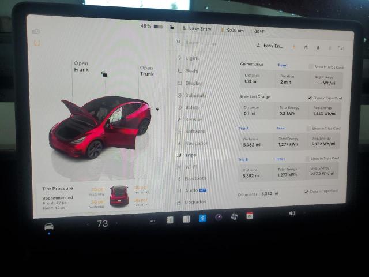The width and height of the screenshot is (369, 277).
Task: Enable Show in Trips Card for Current Drive
Action: pyautogui.click(x=311, y=66)
